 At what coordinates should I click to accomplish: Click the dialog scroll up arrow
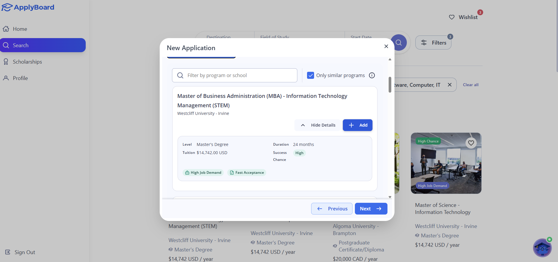(390, 59)
